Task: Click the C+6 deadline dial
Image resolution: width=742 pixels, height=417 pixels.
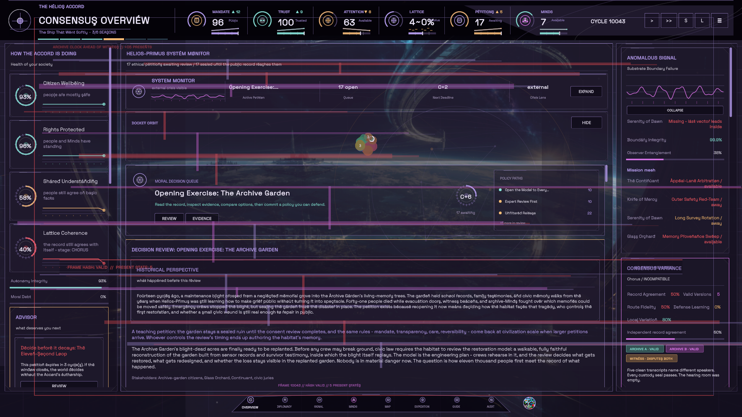Action: pyautogui.click(x=466, y=197)
